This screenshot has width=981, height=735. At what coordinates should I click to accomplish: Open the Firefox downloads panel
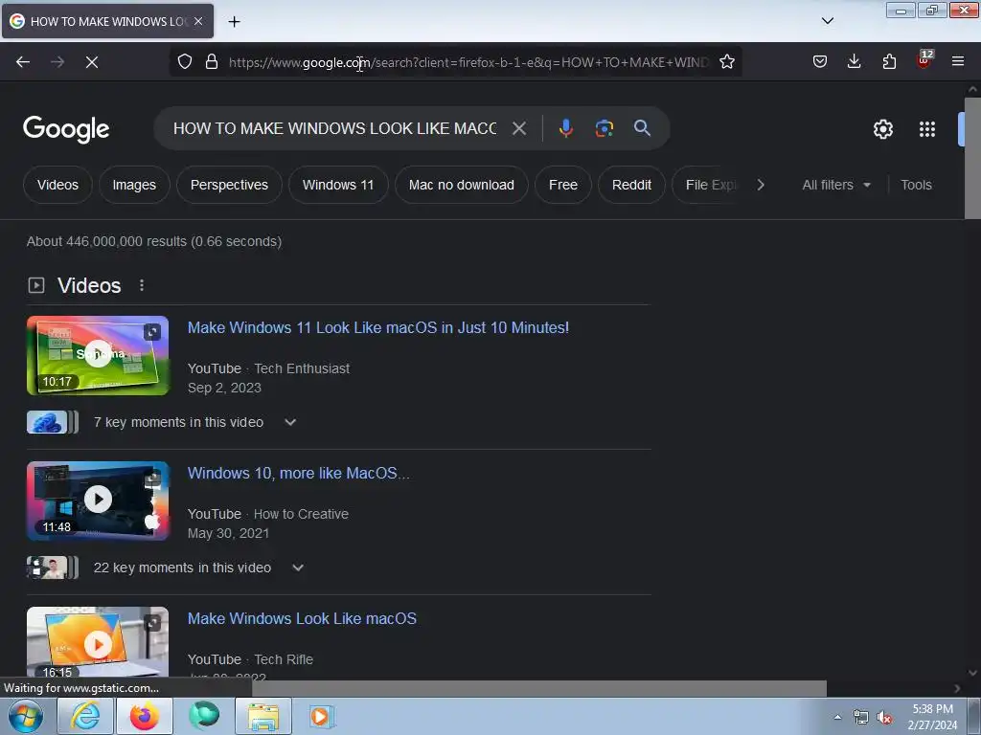click(854, 62)
